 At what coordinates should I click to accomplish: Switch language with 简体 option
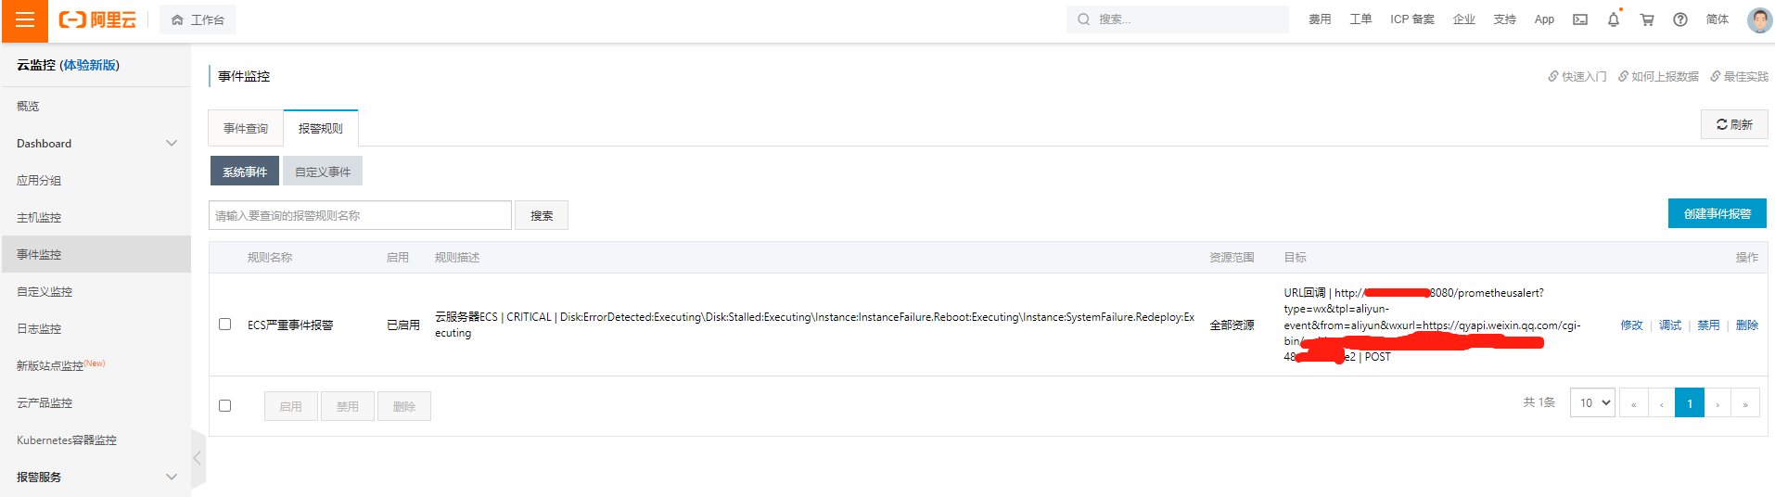click(x=1718, y=19)
